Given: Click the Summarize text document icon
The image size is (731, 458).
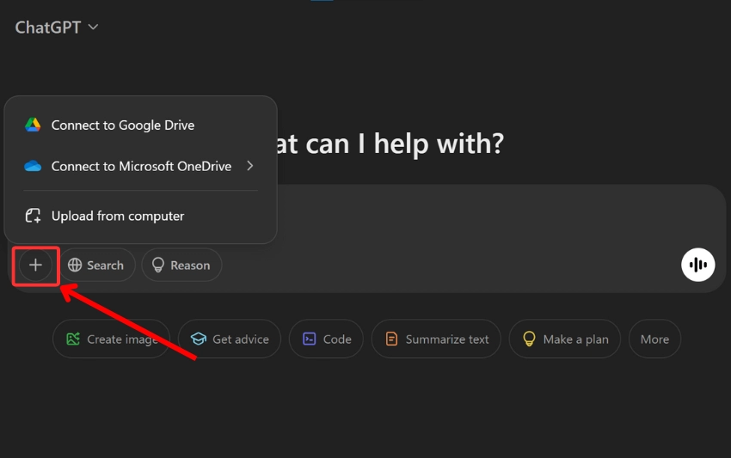Looking at the screenshot, I should (x=391, y=339).
